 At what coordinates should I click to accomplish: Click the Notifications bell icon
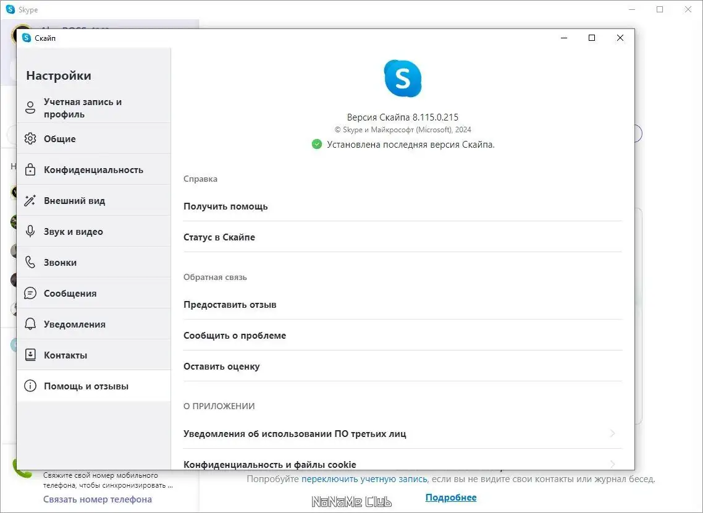(30, 324)
